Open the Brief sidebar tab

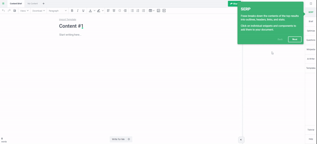(x=311, y=21)
